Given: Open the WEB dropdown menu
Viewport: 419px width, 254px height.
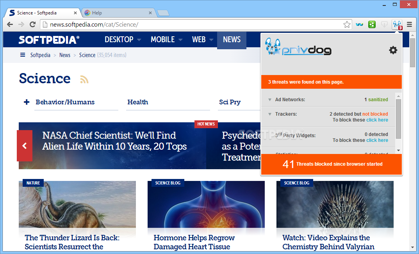Looking at the screenshot, I should click(x=203, y=39).
